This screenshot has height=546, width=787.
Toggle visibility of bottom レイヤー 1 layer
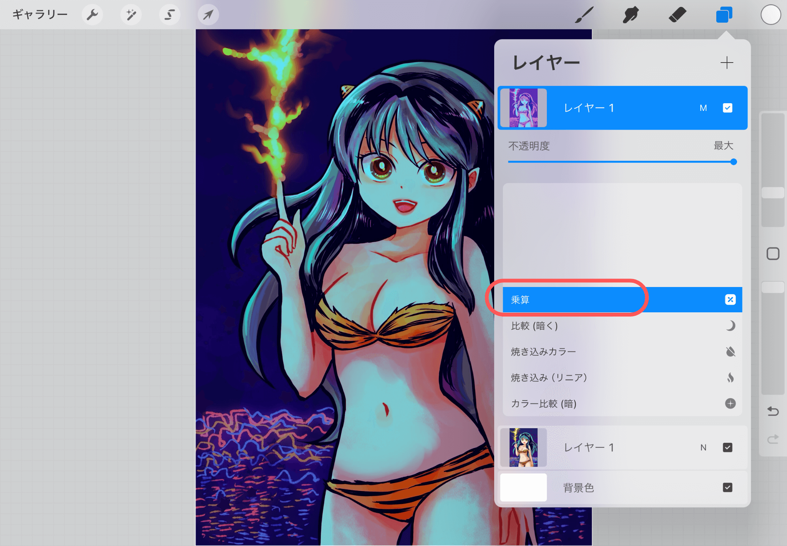(x=727, y=447)
